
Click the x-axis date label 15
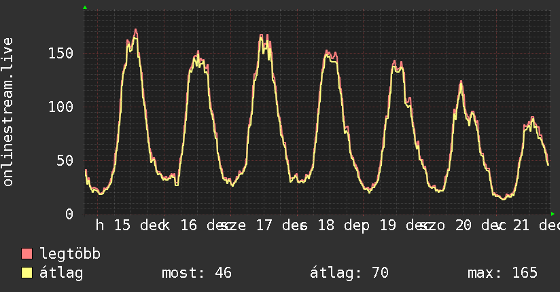coord(122,225)
